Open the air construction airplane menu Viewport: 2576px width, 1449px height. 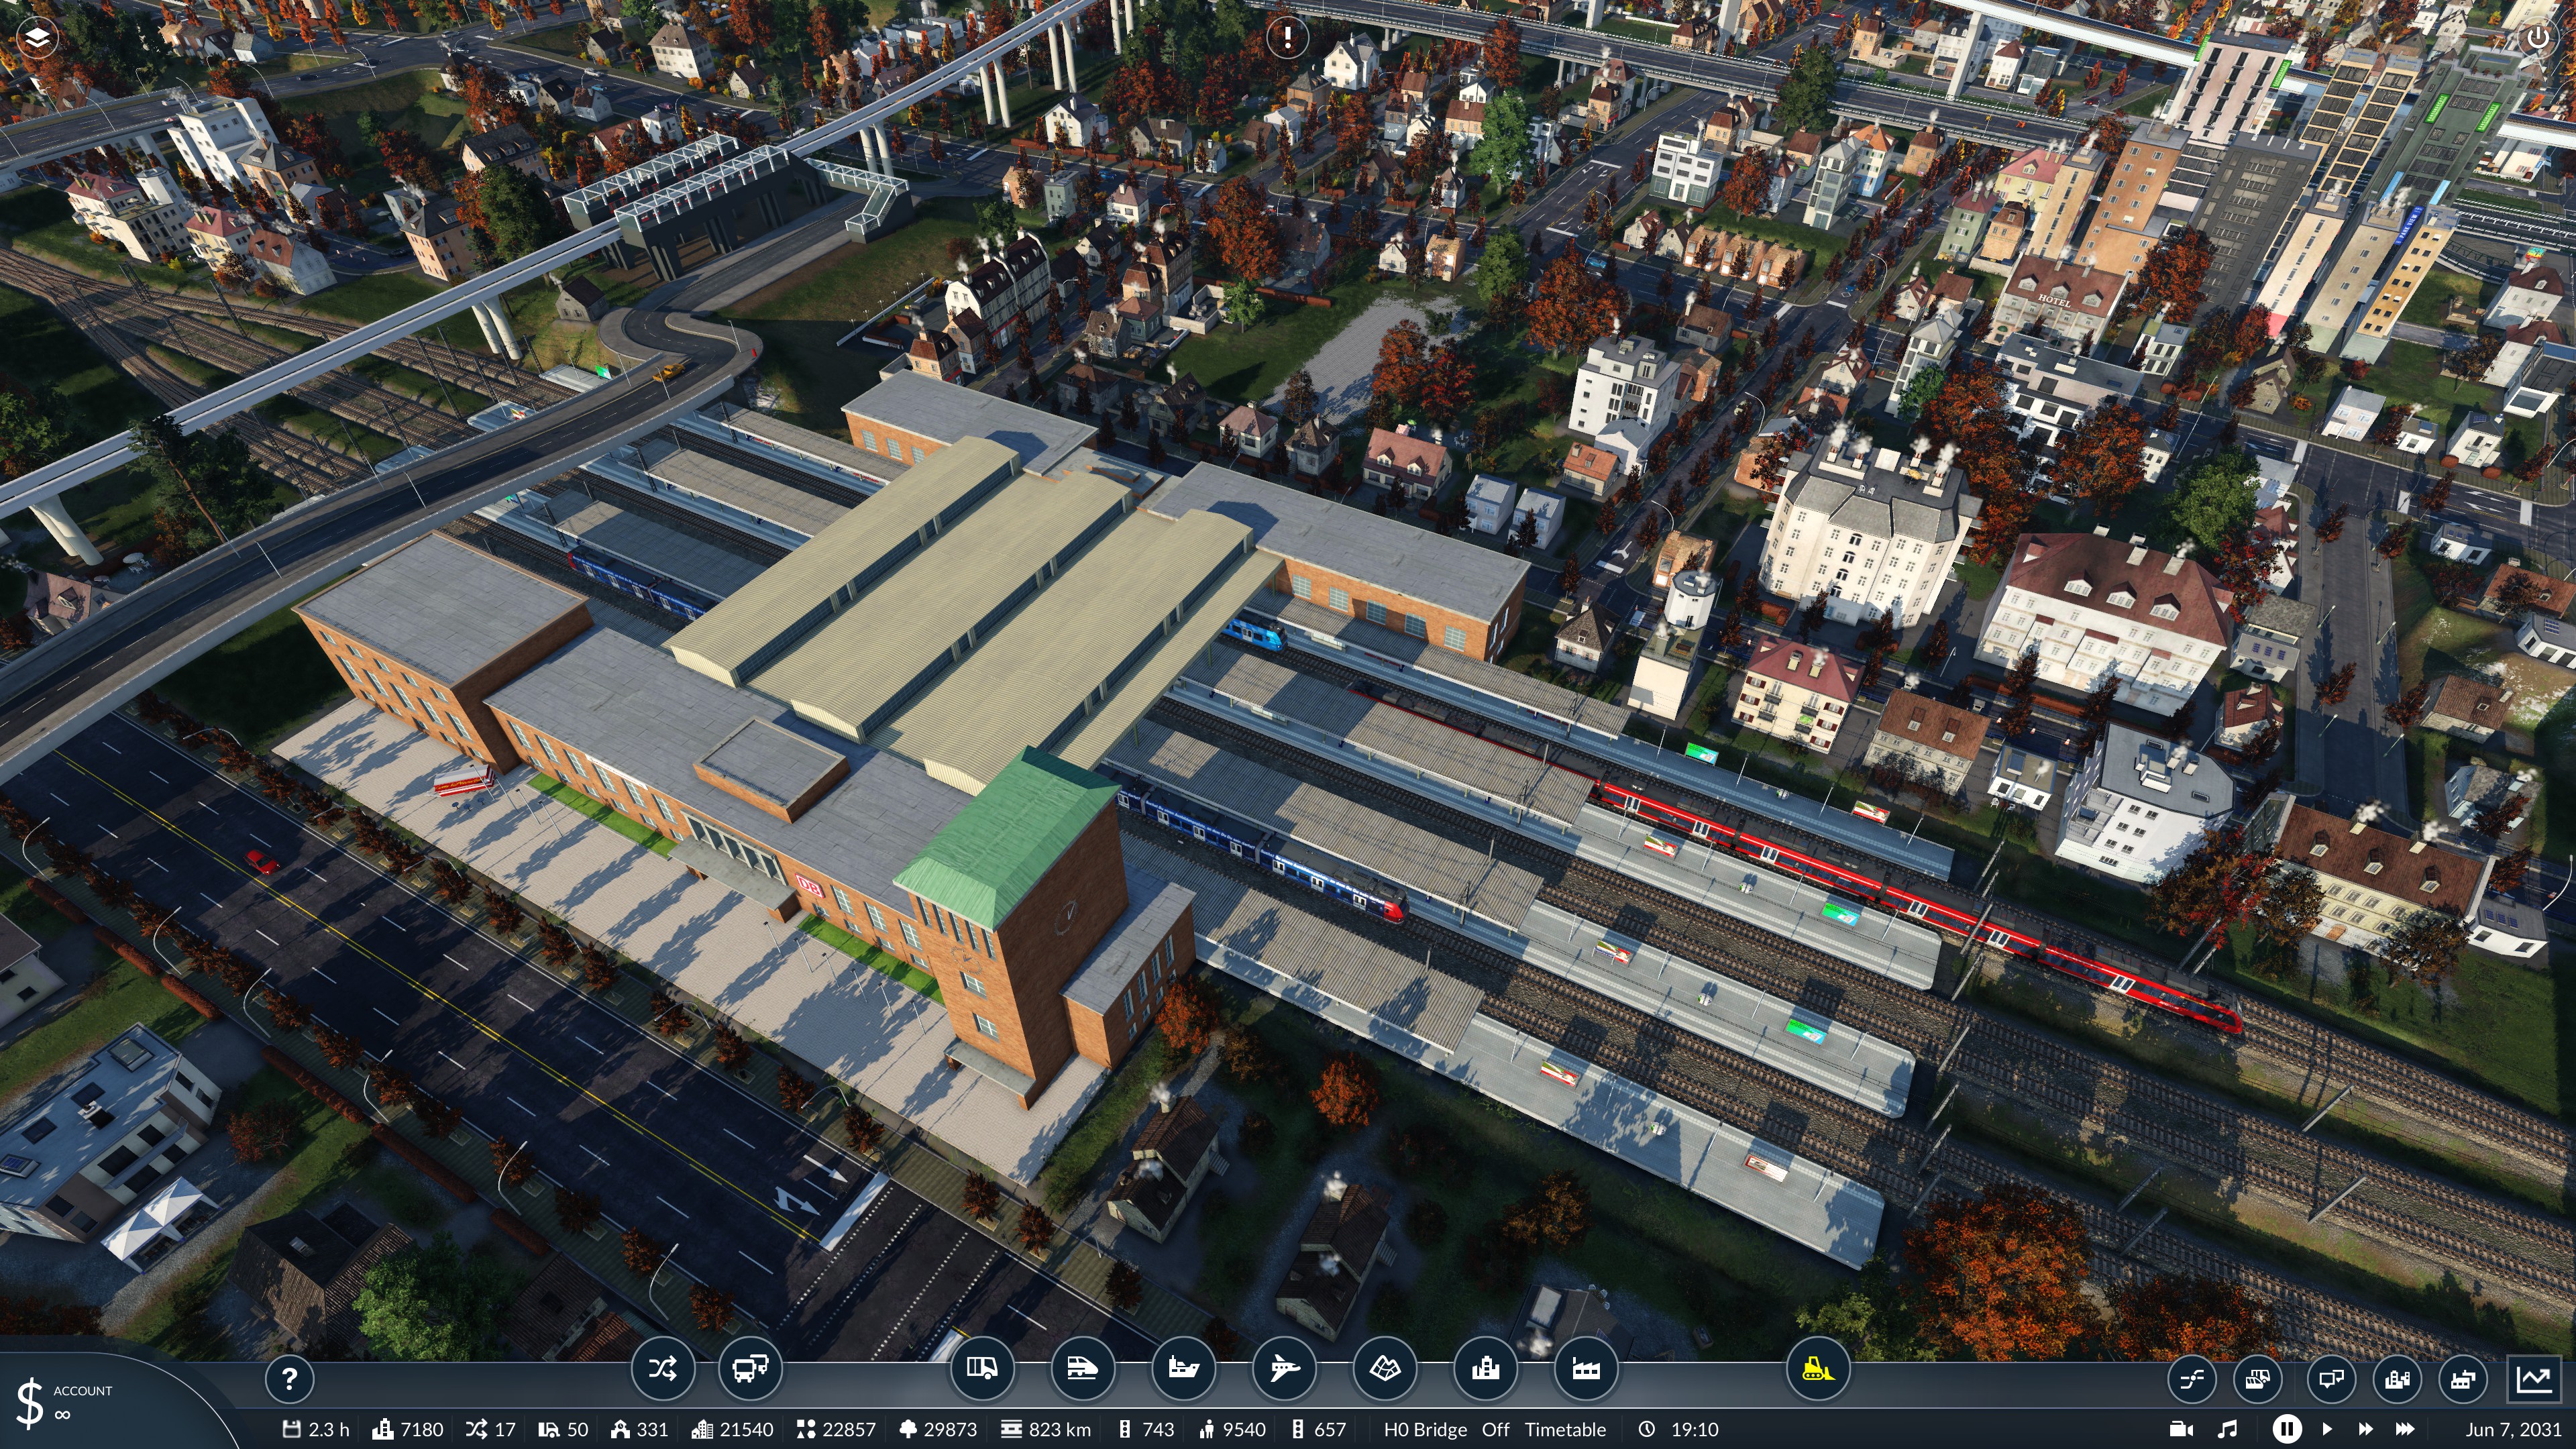(1284, 1368)
